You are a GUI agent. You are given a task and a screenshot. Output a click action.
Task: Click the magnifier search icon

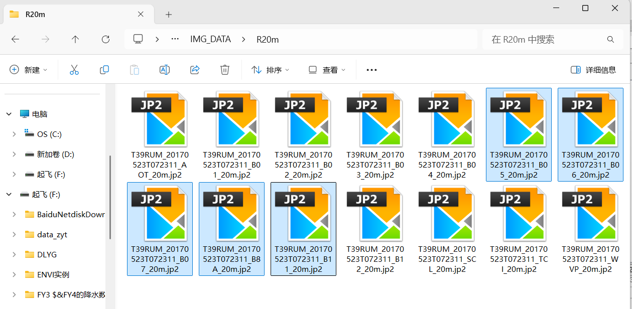coord(610,39)
